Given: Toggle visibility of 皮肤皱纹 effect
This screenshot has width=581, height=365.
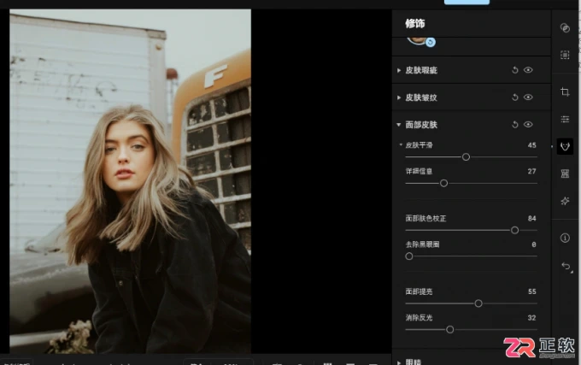Looking at the screenshot, I should coord(528,97).
